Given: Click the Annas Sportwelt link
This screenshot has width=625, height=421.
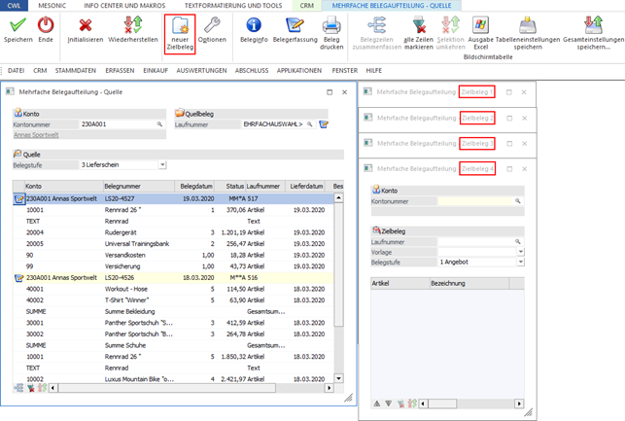Looking at the screenshot, I should click(35, 135).
